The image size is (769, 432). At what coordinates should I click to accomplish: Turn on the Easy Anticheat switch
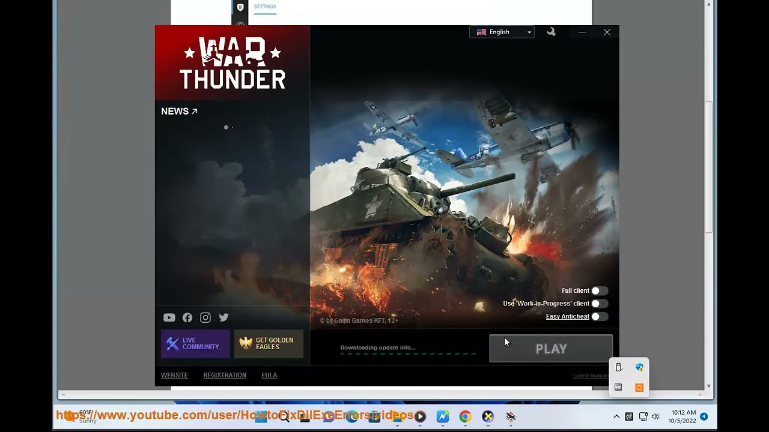[x=600, y=317]
